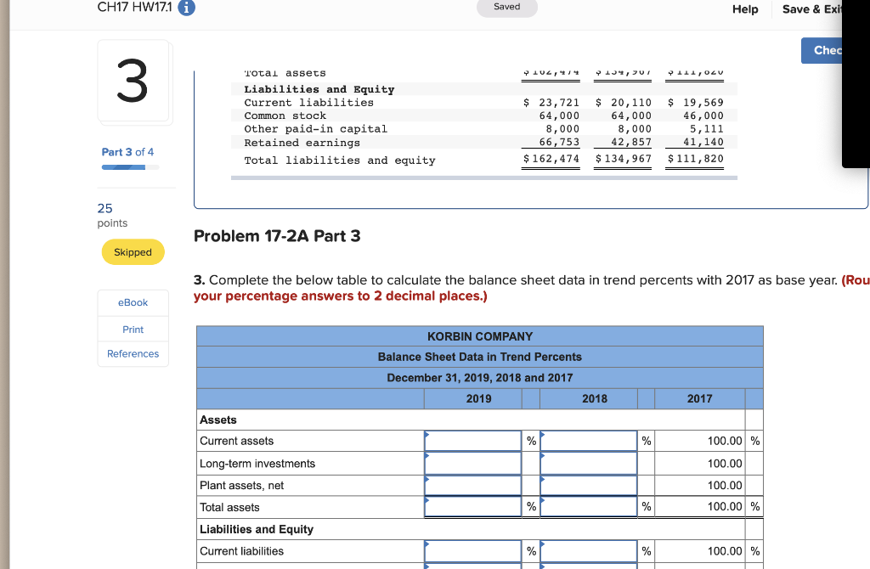The image size is (870, 569).
Task: Click the Current liabilities 2019 input box
Action: click(472, 550)
